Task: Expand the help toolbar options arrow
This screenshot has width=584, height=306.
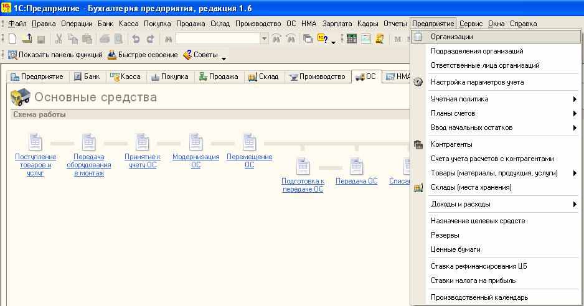Action: pyautogui.click(x=333, y=42)
